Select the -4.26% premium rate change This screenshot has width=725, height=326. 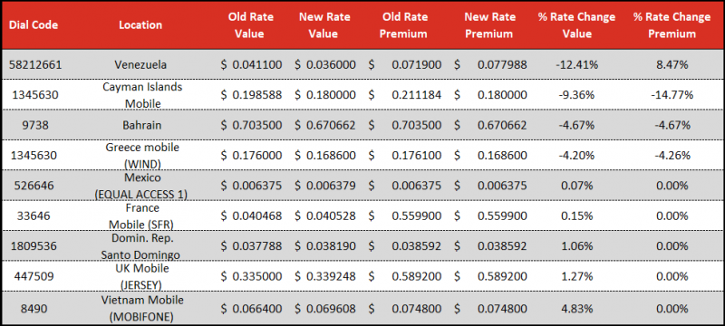point(672,156)
